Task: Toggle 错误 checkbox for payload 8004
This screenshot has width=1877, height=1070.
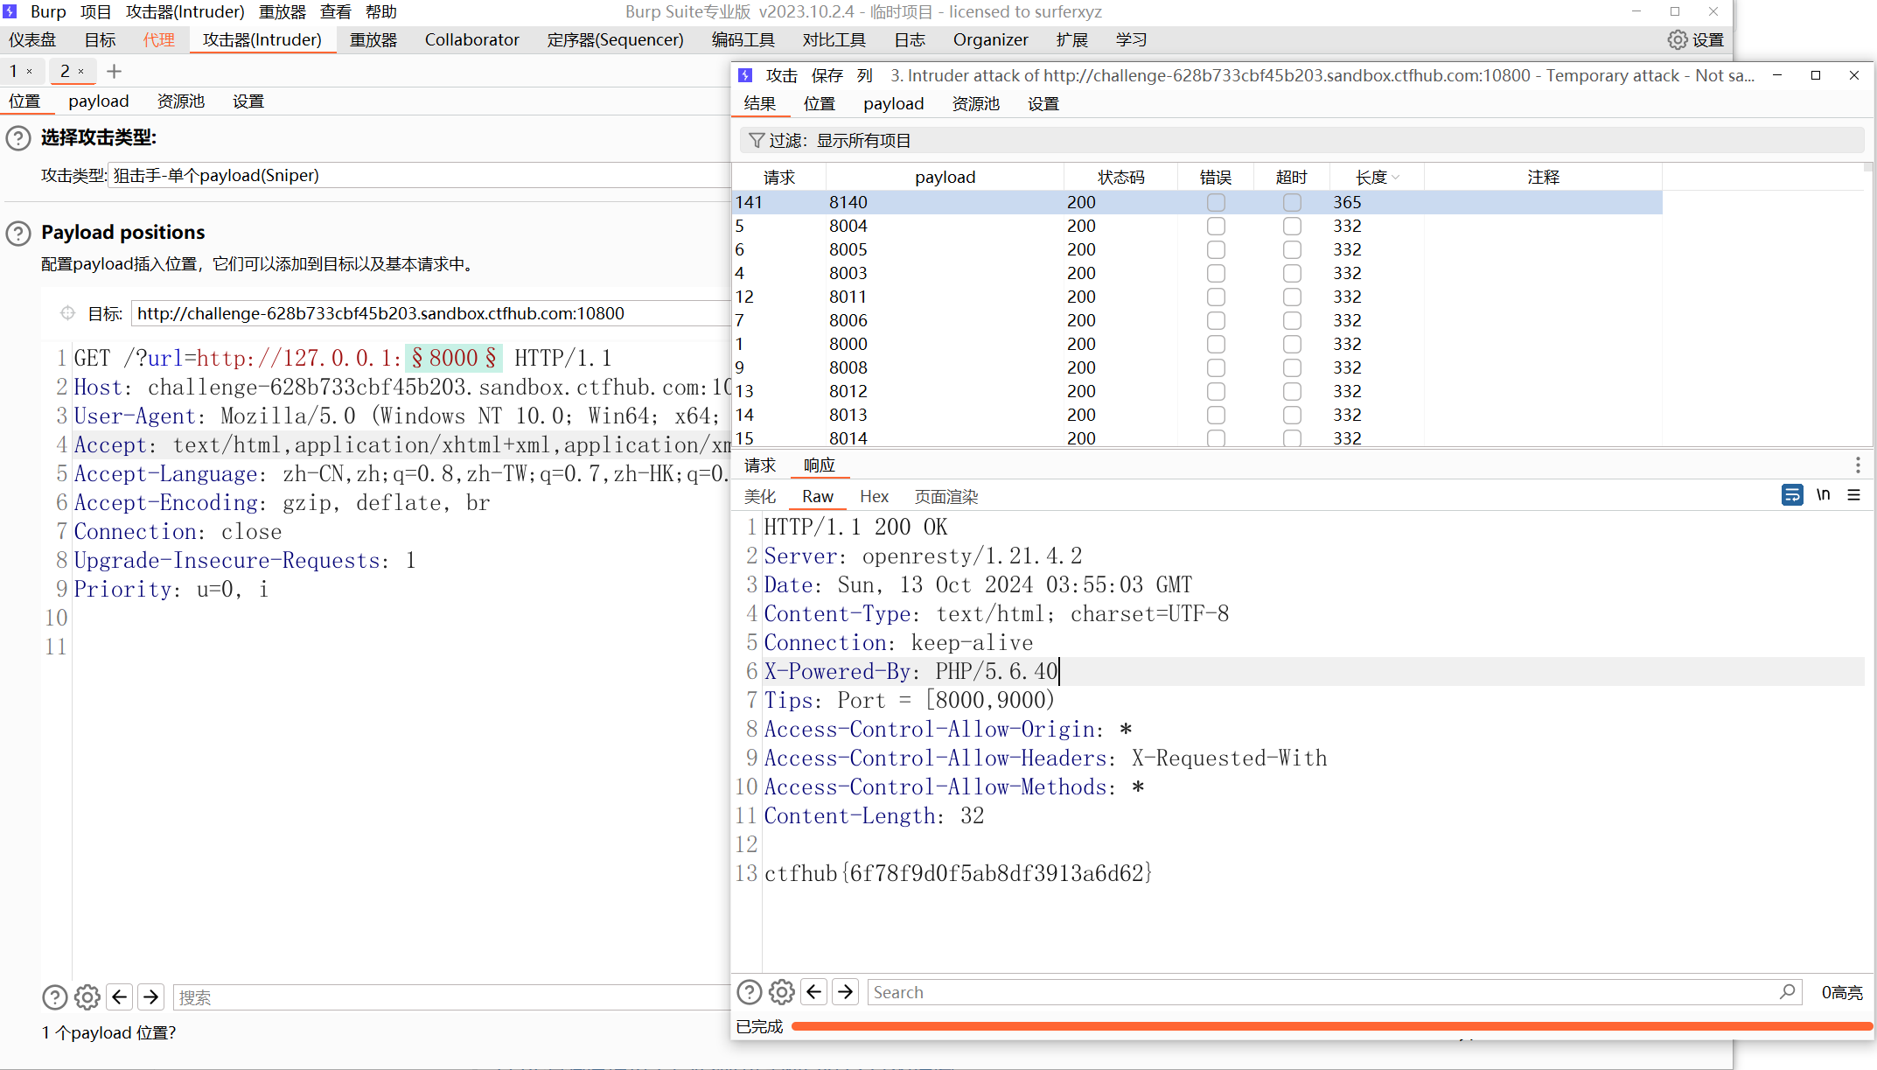Action: click(1216, 226)
